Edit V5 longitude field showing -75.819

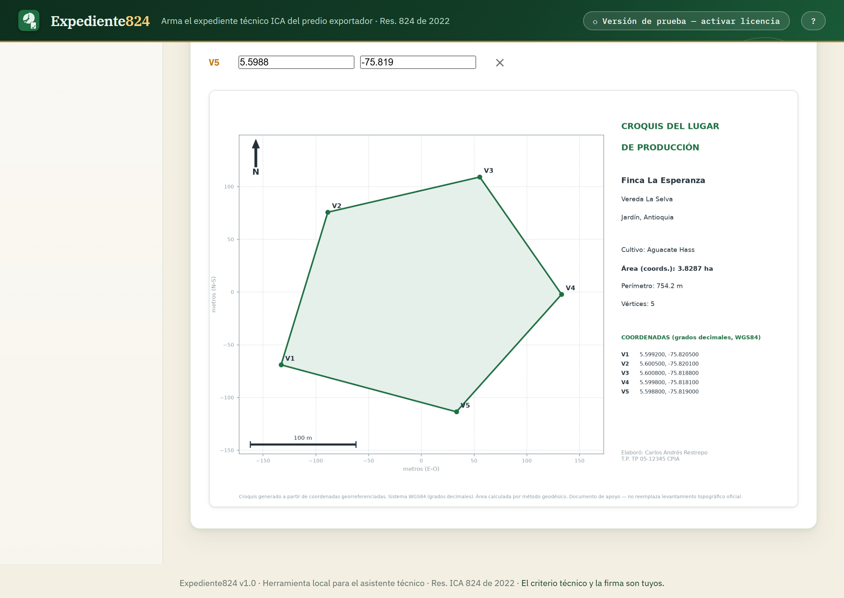(418, 62)
